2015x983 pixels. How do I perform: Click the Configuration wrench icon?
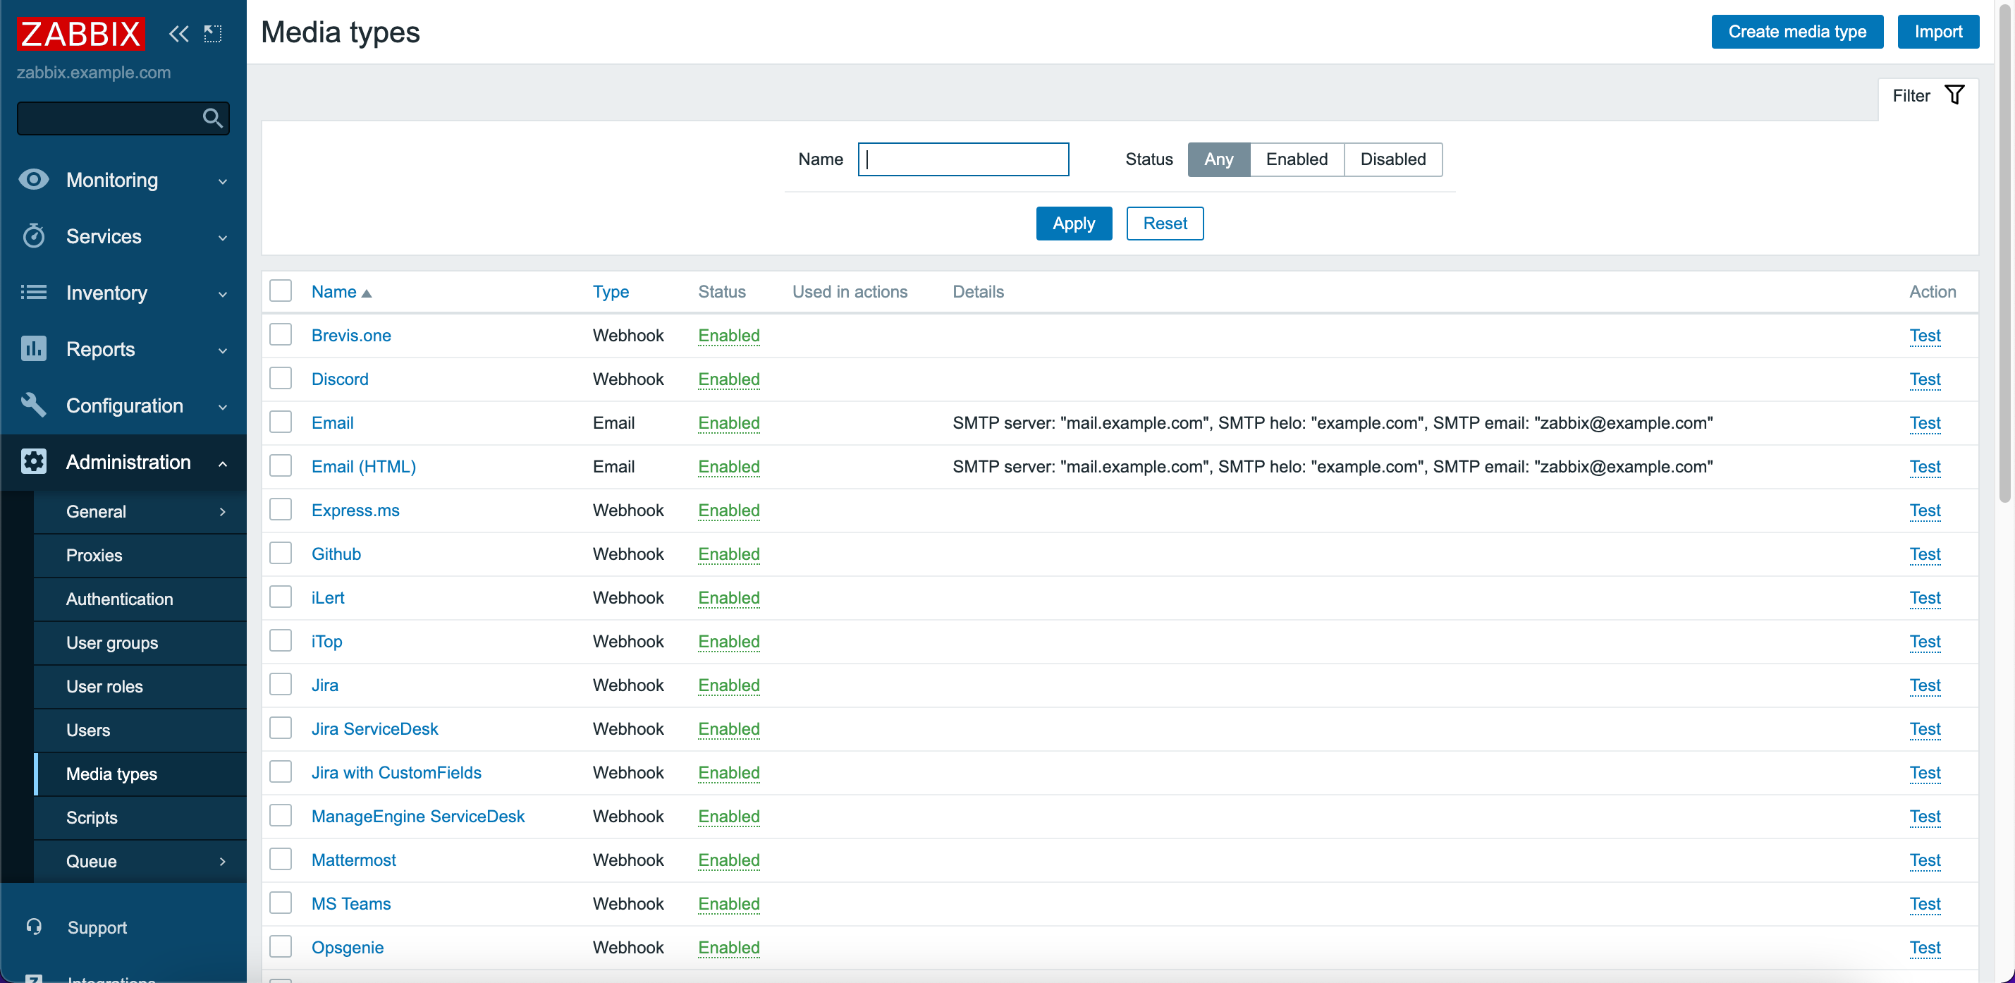34,405
